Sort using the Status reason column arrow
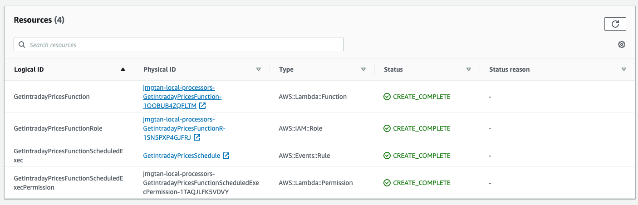This screenshot has width=638, height=205. tap(624, 69)
